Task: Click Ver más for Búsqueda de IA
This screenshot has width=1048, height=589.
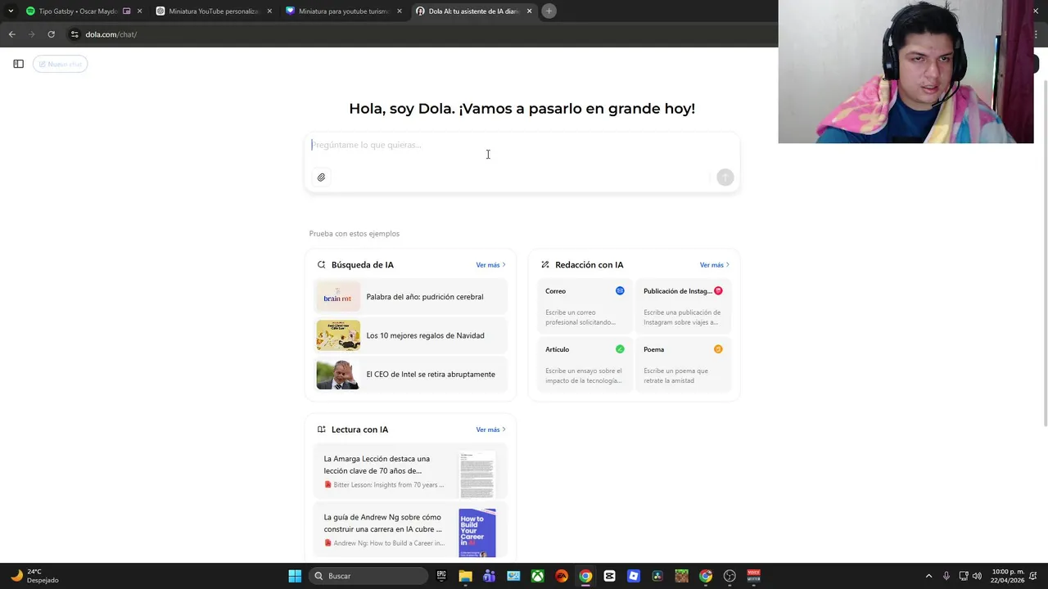Action: click(x=490, y=265)
